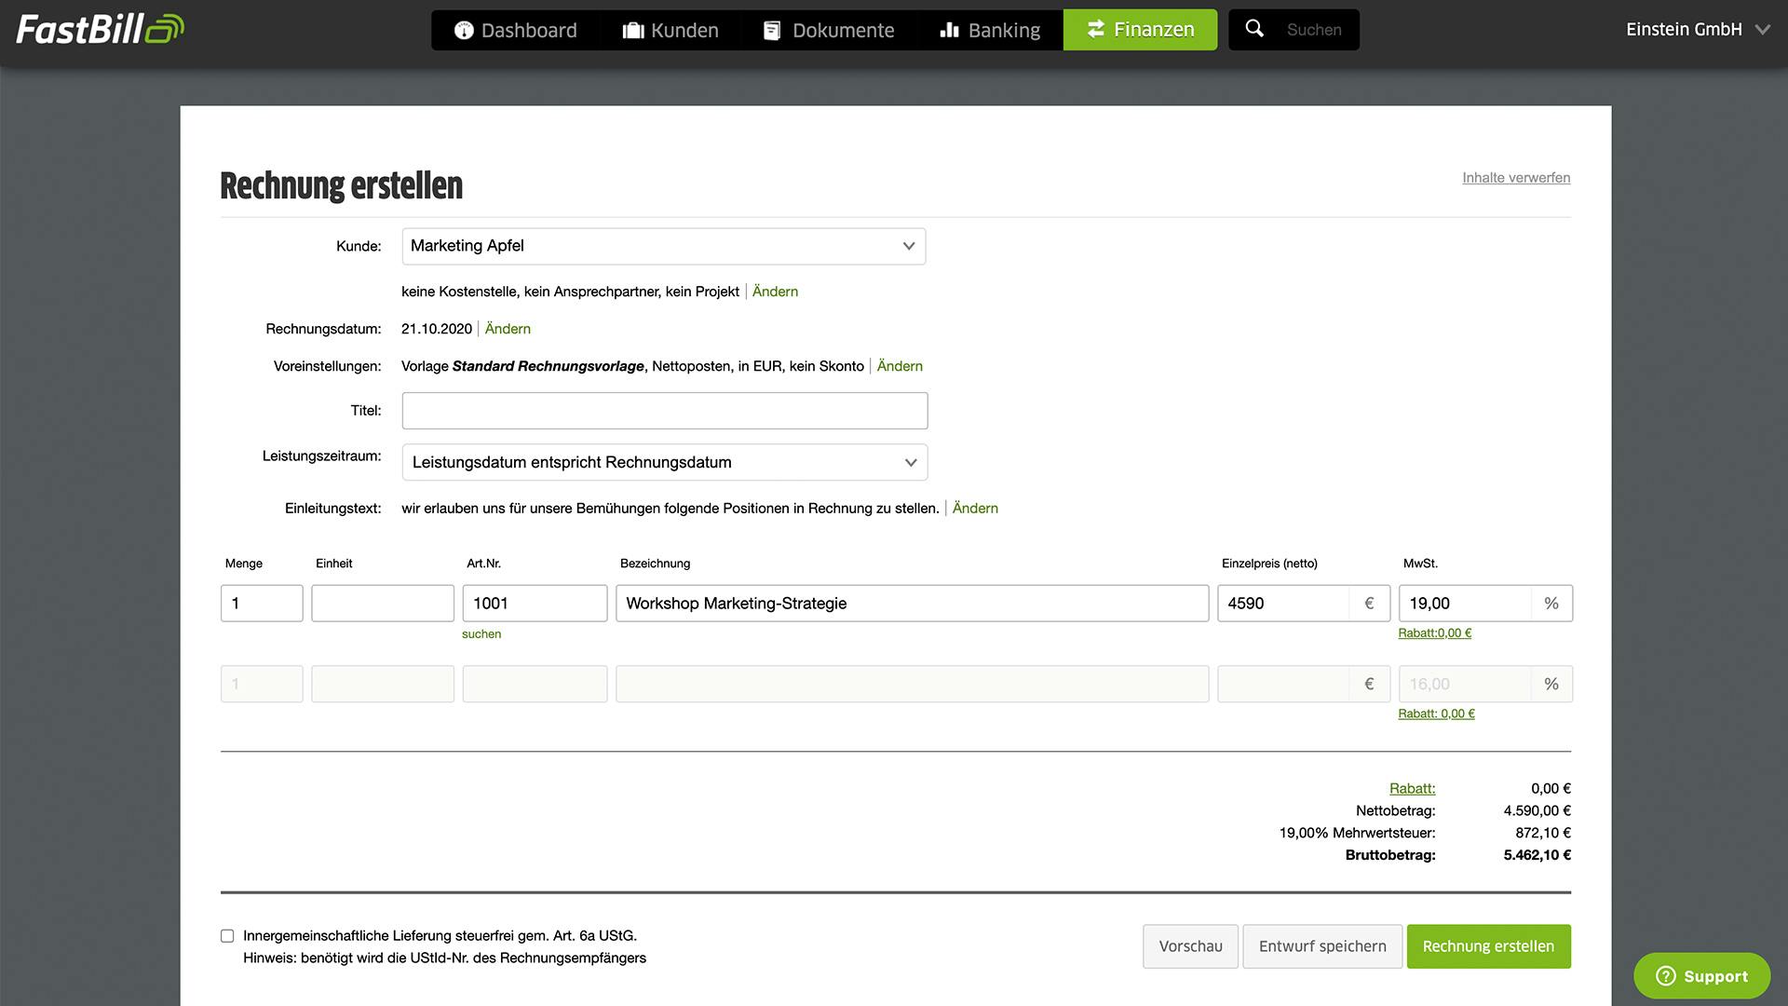Click into the Titel input field
Viewport: 1788px width, 1006px height.
(x=664, y=411)
